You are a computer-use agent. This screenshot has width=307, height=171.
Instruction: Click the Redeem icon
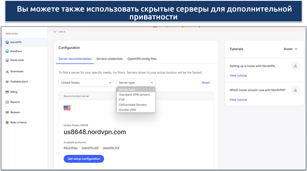click(x=7, y=112)
